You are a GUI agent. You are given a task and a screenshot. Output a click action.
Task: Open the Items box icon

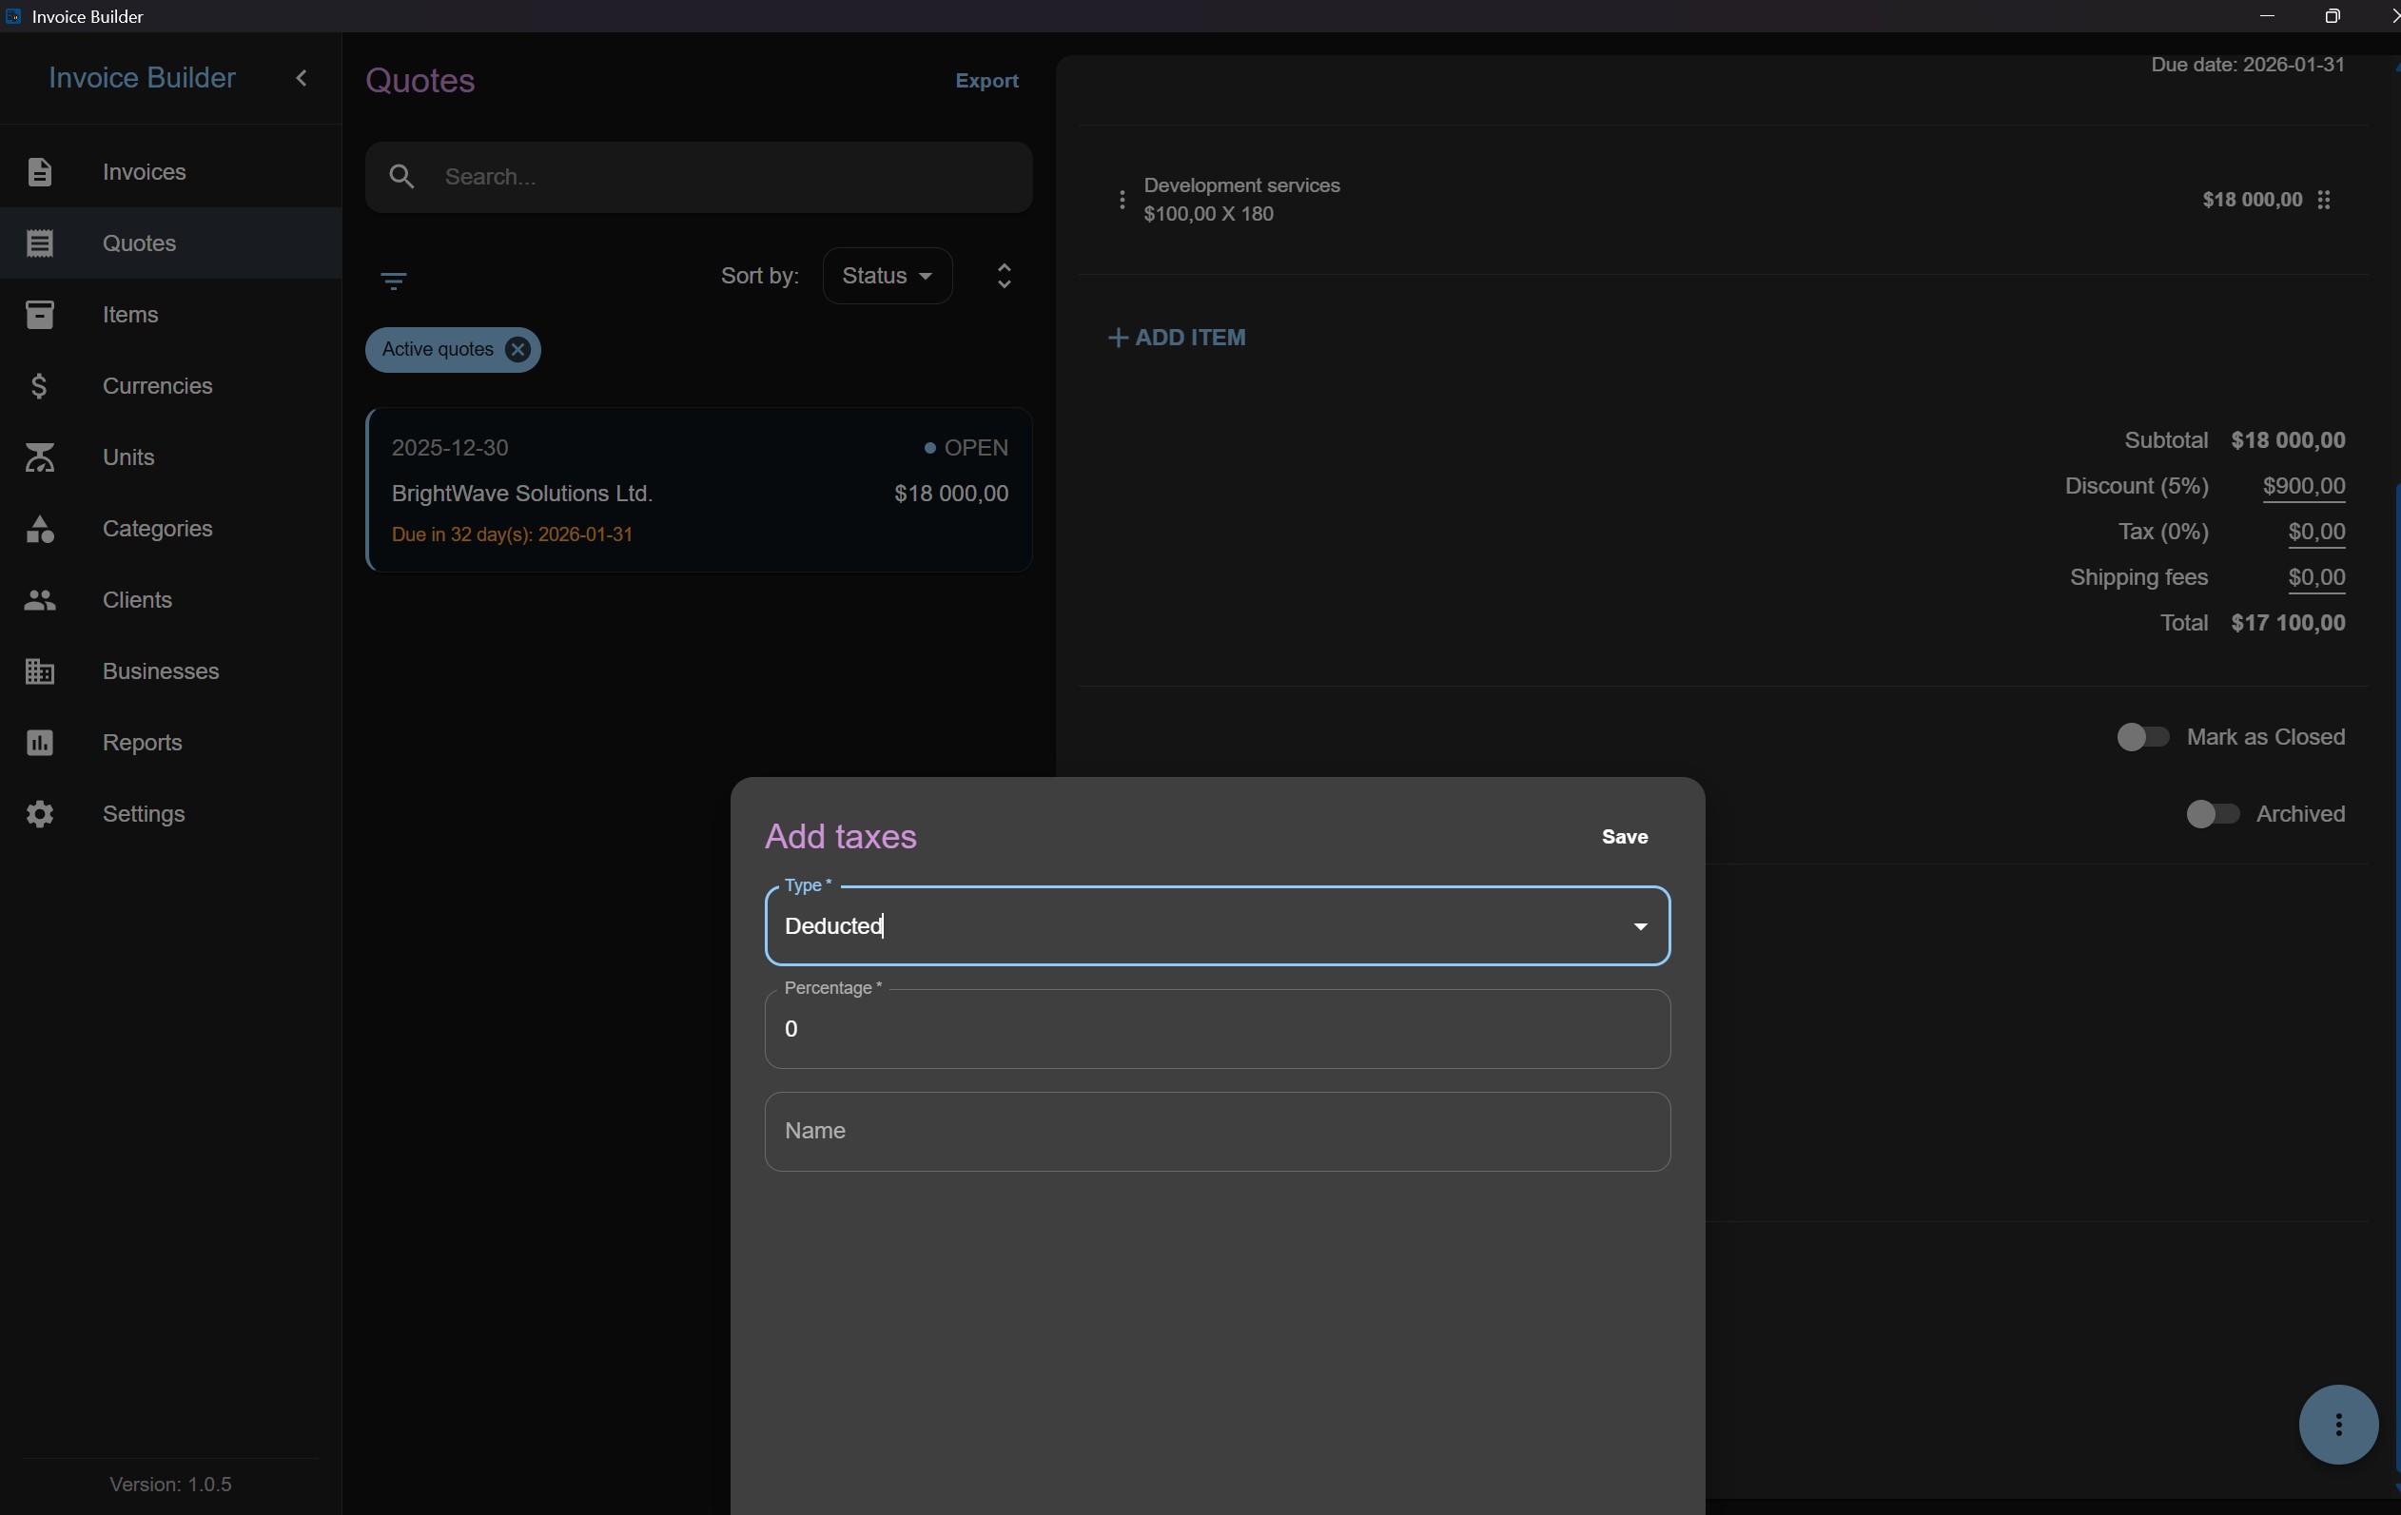pyautogui.click(x=39, y=315)
